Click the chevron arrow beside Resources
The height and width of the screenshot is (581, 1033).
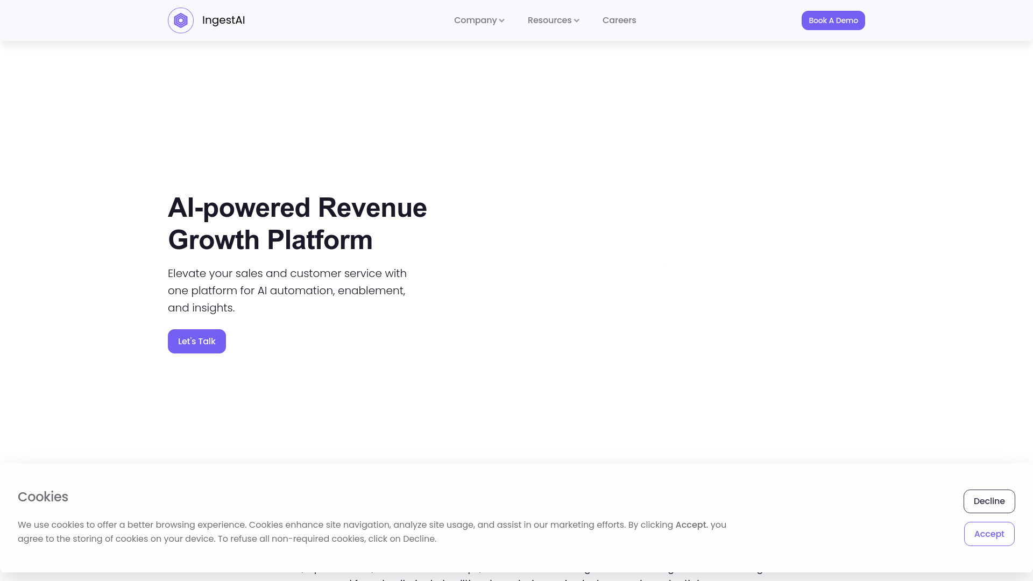[x=577, y=21]
